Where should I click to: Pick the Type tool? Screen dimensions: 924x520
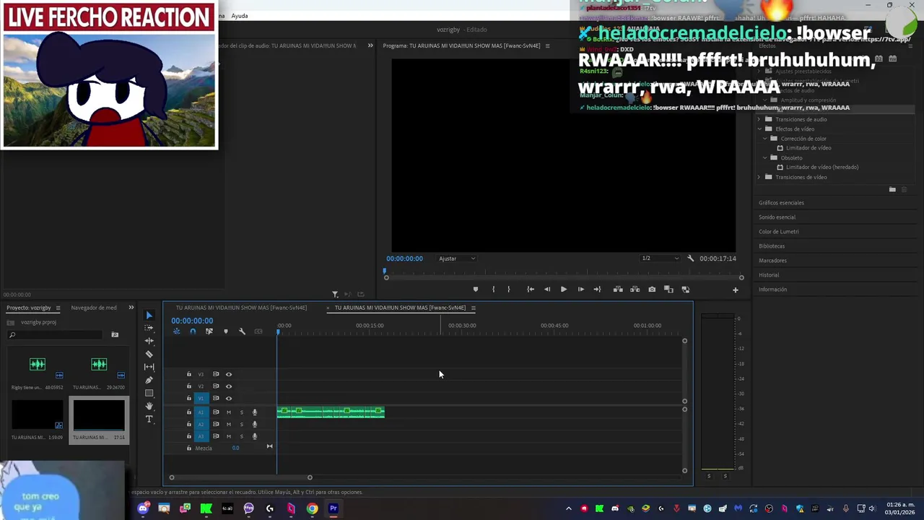tap(149, 419)
